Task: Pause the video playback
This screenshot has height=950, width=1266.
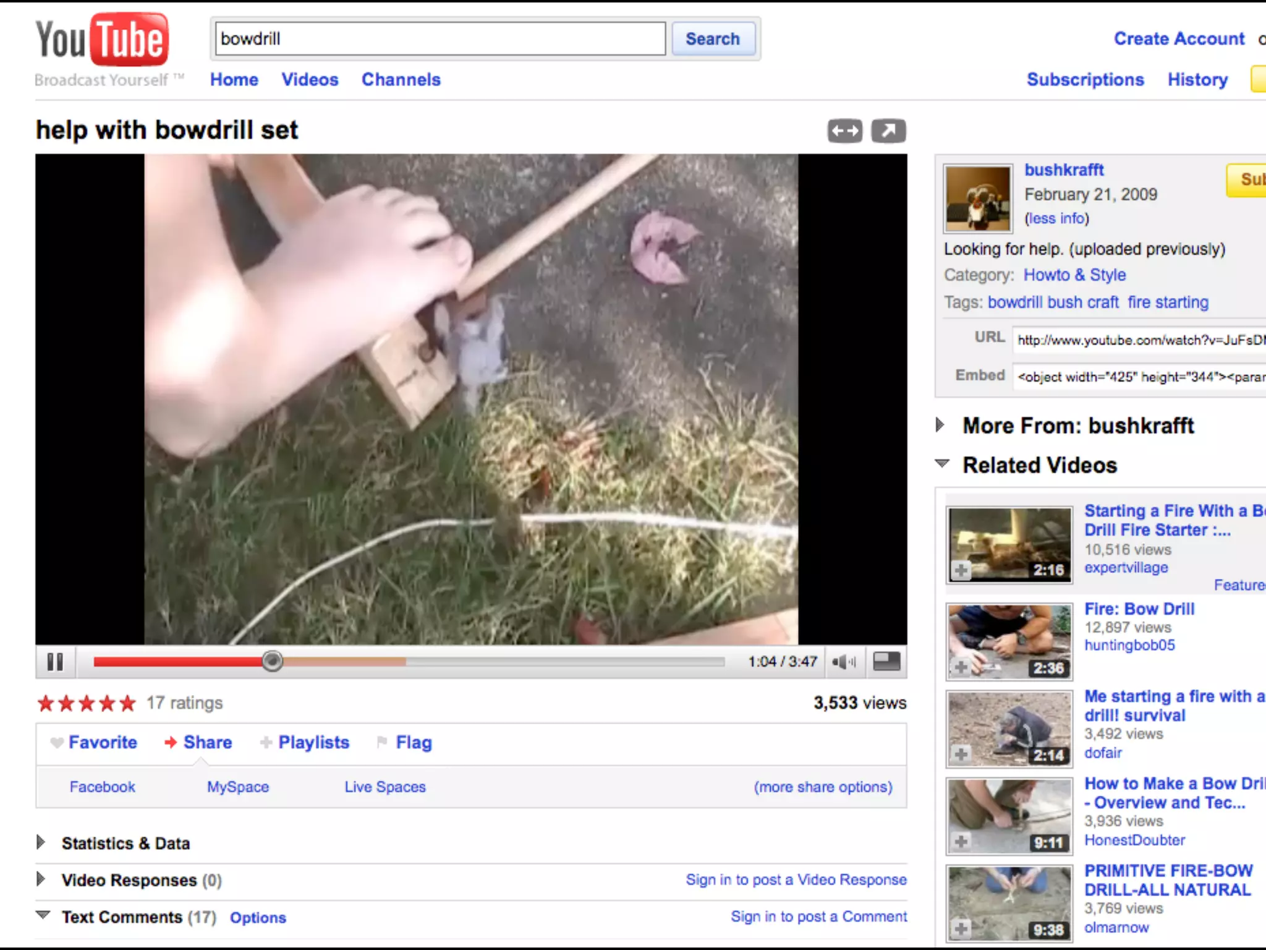Action: tap(55, 662)
